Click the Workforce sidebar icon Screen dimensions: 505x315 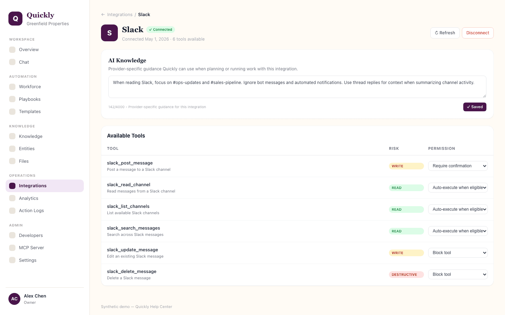12,87
